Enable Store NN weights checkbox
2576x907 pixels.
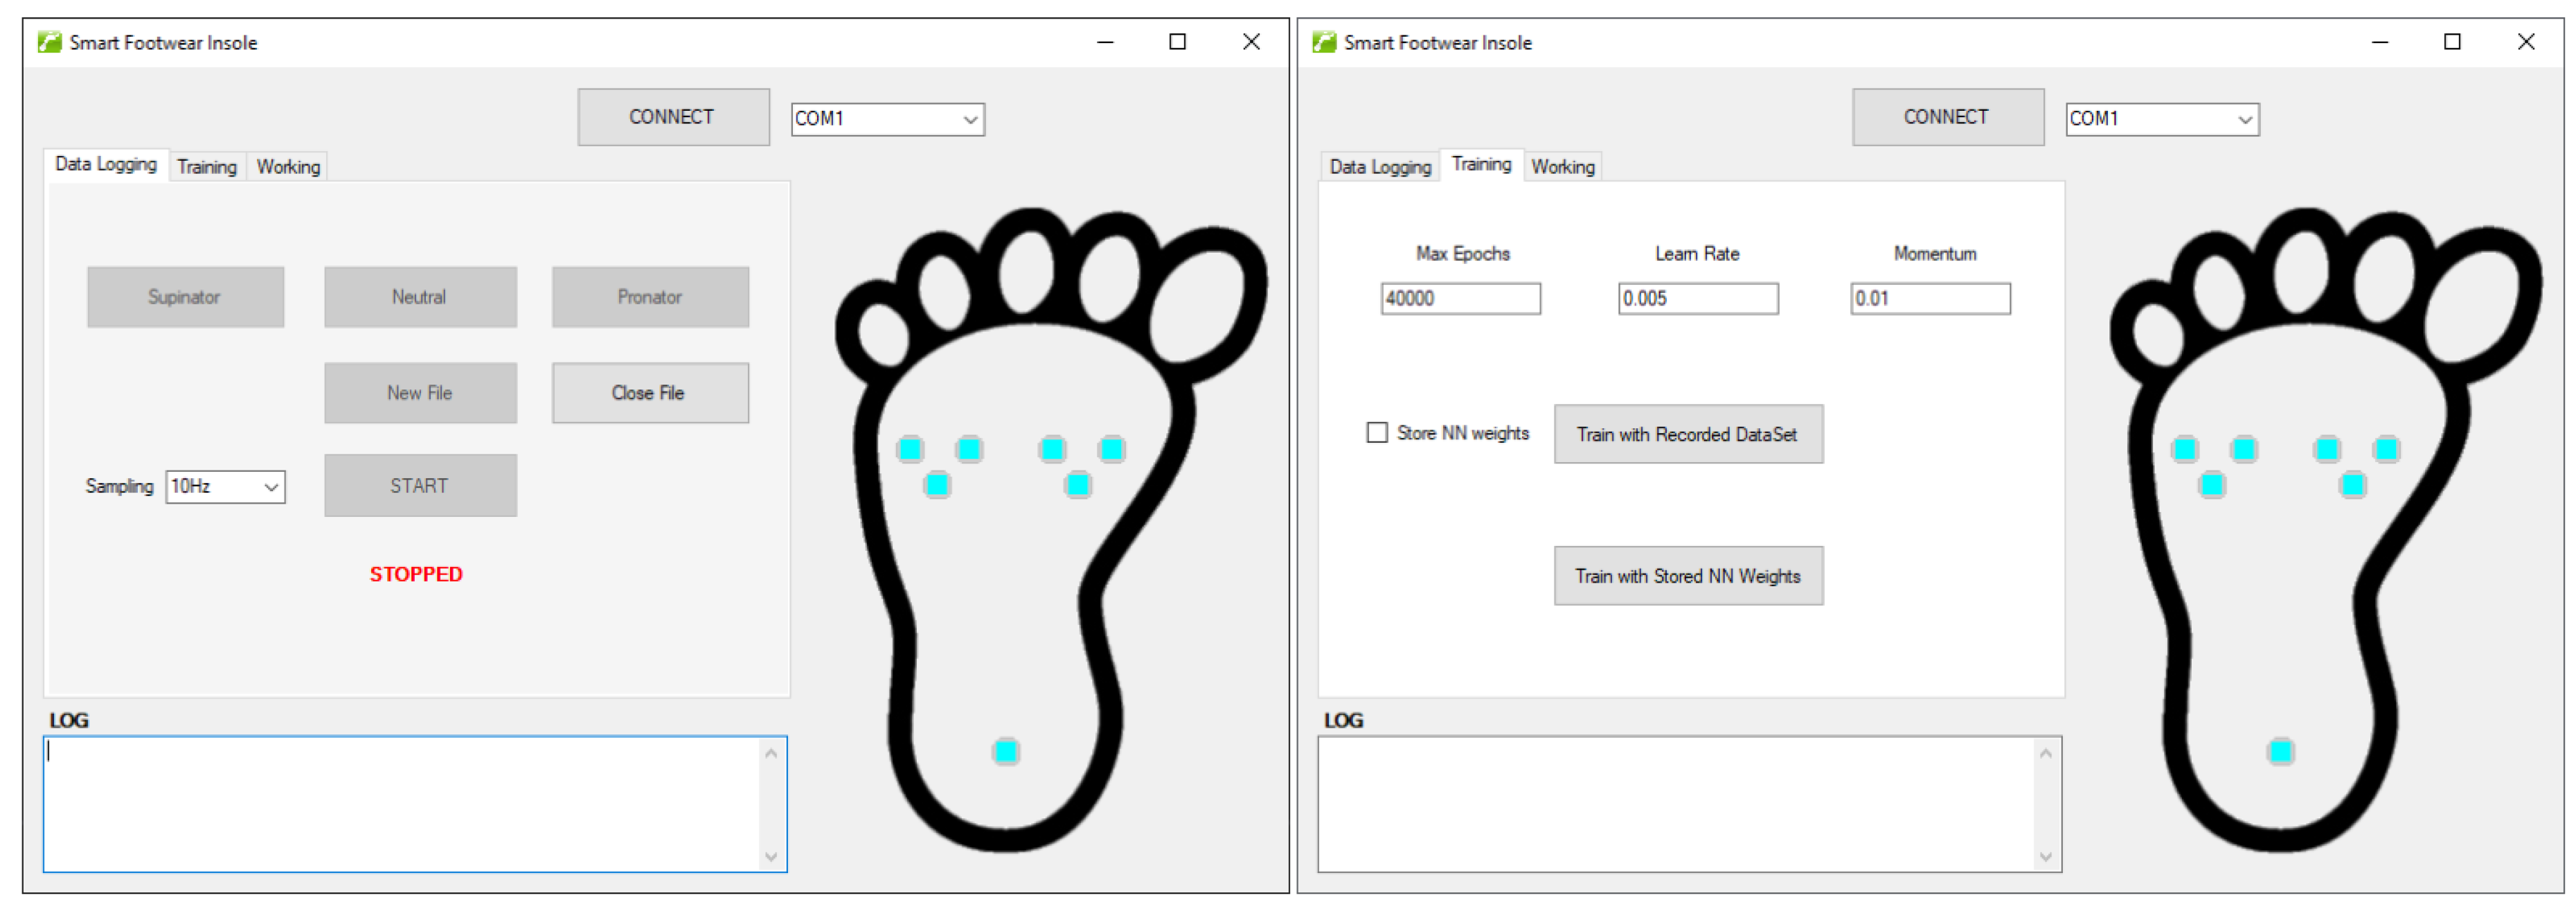pyautogui.click(x=1377, y=432)
